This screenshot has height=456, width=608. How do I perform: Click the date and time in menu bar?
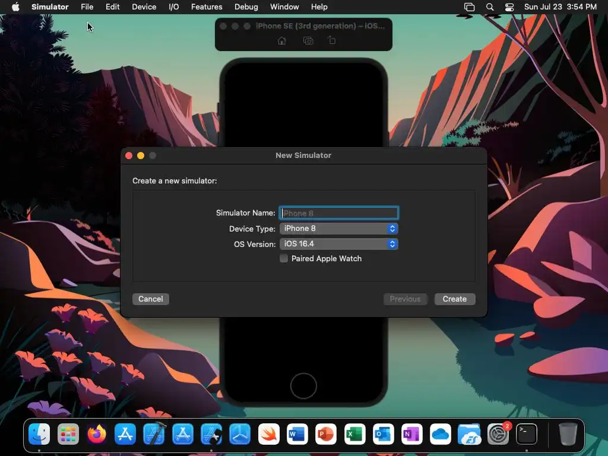tap(560, 7)
